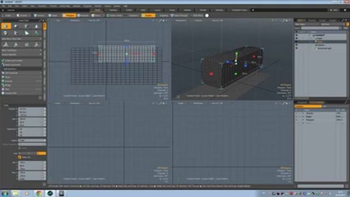
Task: Select the Z axis button highlighted orange
Action: 42,153
